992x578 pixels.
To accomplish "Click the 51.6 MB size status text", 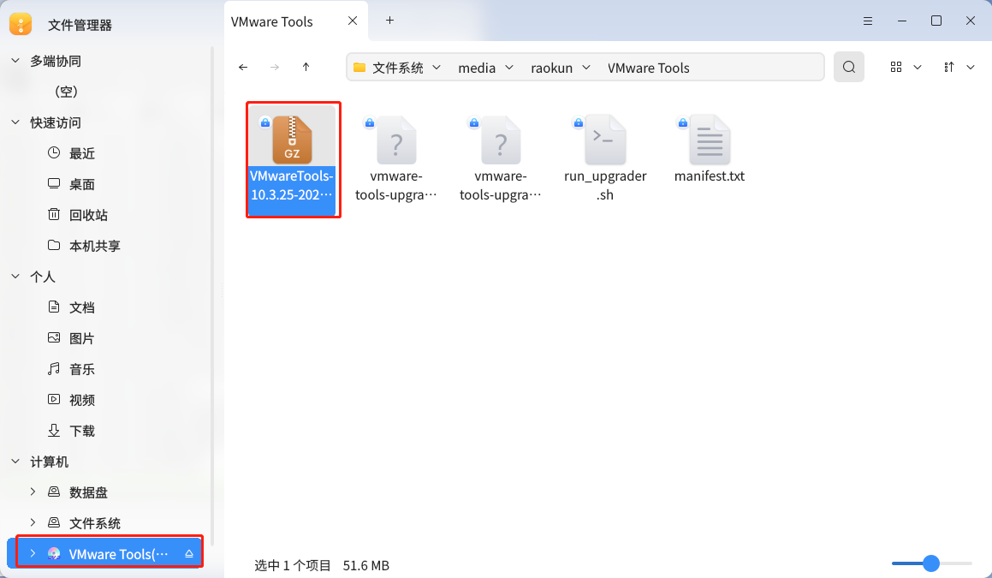I will 366,565.
